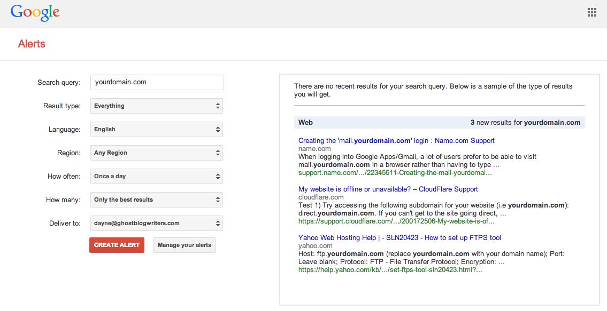Focus the Search query input field
This screenshot has height=311, width=607.
coord(157,82)
